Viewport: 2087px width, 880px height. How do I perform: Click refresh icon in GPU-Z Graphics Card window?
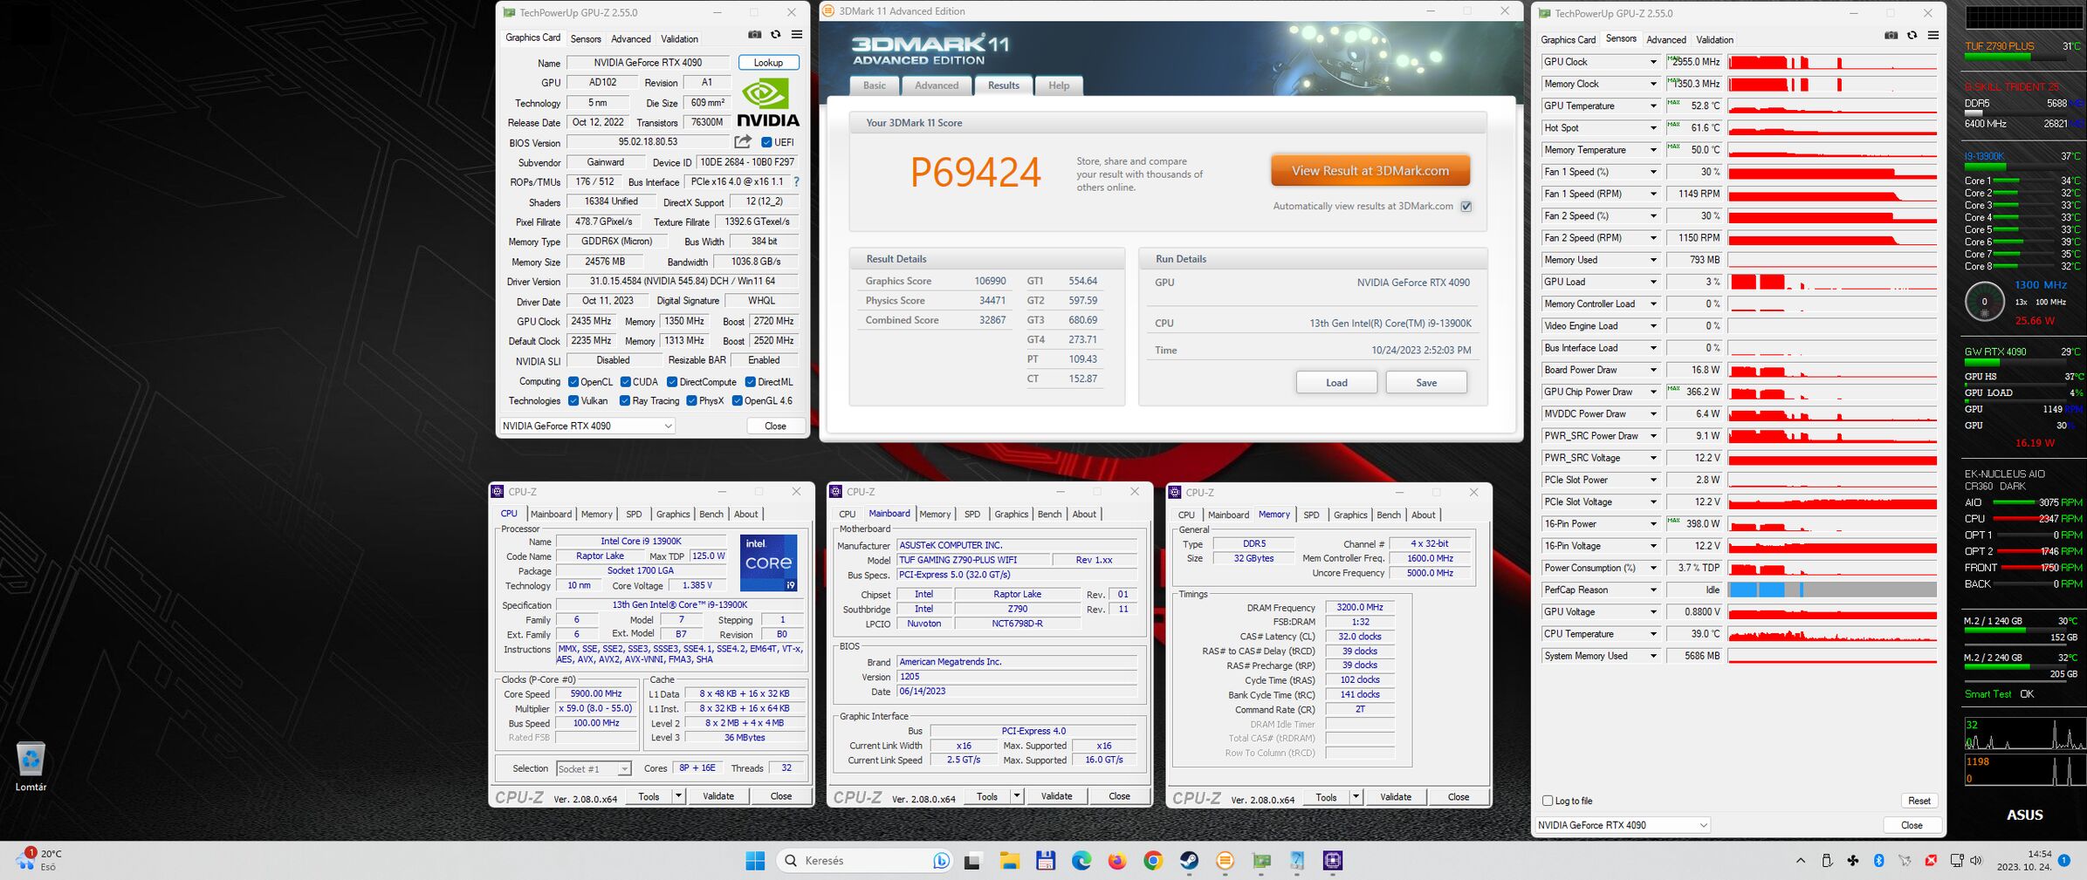775,35
